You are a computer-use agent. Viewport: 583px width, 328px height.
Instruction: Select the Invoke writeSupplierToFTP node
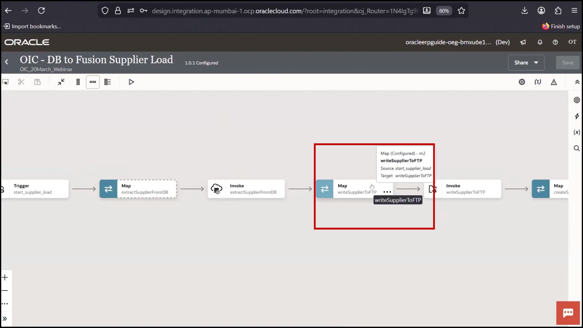[x=463, y=189]
